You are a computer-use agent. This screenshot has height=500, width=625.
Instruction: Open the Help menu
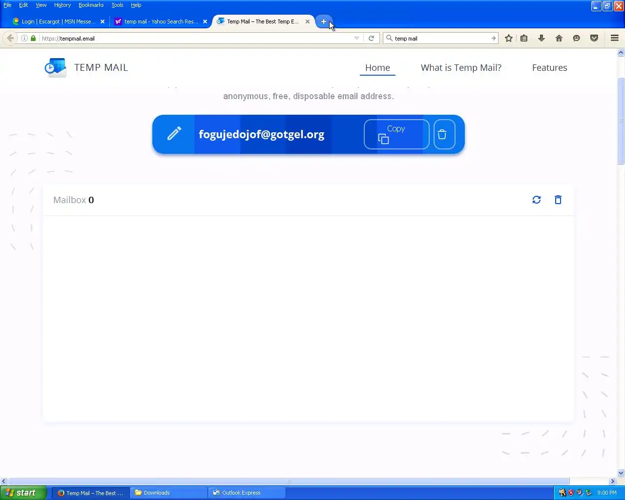(136, 5)
